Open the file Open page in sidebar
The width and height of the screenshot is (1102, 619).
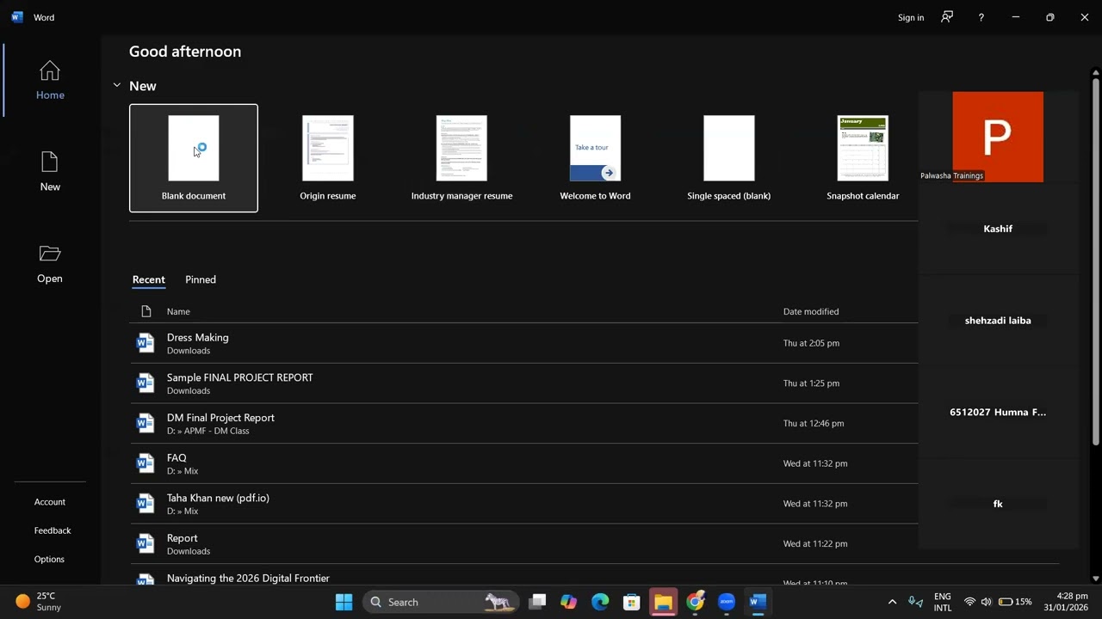[50, 263]
